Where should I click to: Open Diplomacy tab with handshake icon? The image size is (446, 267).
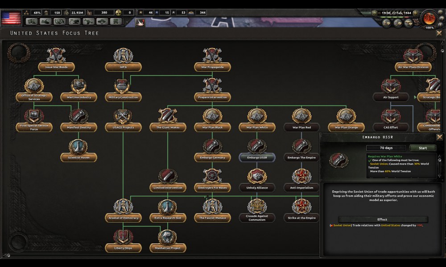(x=45, y=21)
